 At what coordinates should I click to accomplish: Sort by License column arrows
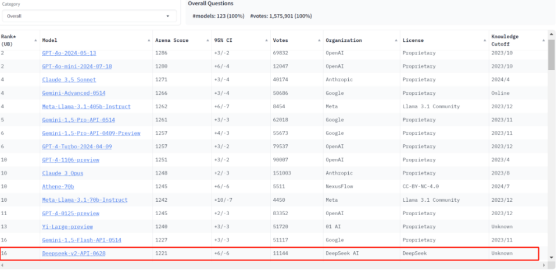pyautogui.click(x=485, y=40)
